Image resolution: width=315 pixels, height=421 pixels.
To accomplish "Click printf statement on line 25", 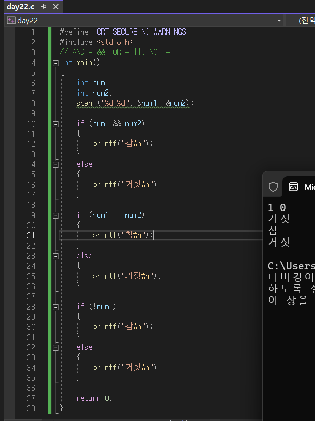I will (x=127, y=276).
